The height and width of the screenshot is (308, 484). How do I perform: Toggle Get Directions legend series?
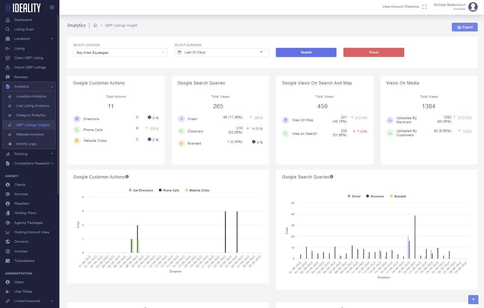coord(141,190)
